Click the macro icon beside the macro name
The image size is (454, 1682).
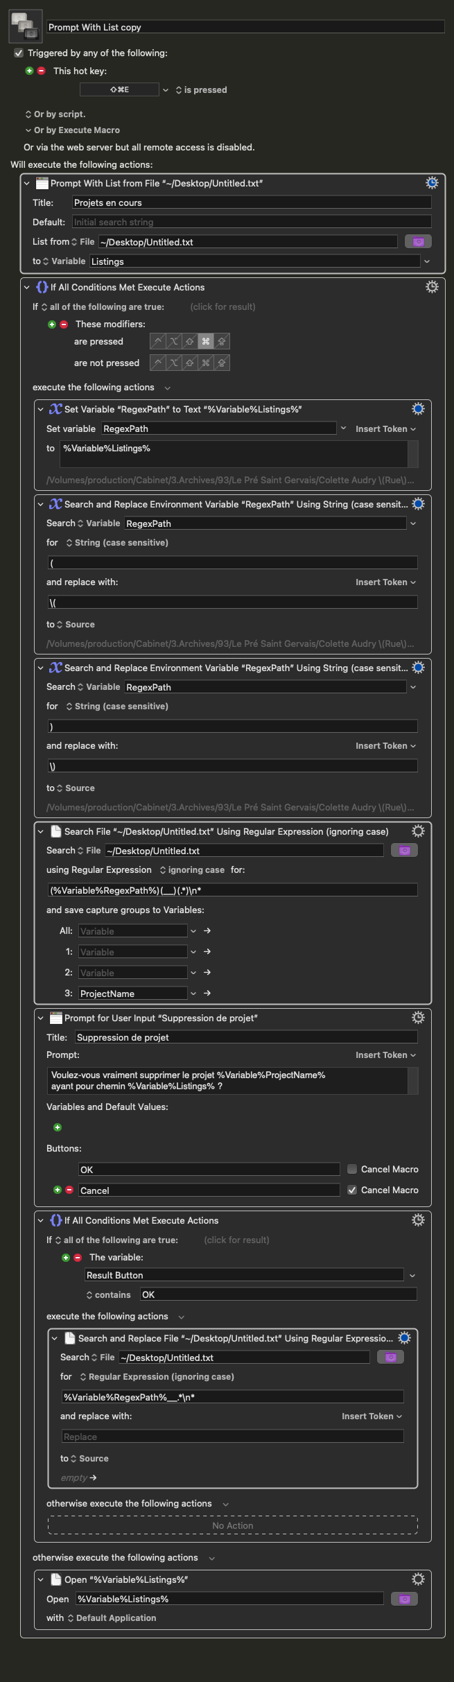(x=25, y=26)
